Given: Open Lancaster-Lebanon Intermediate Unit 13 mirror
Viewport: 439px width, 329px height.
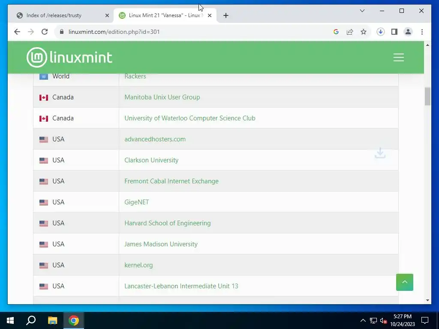Looking at the screenshot, I should pos(181,286).
